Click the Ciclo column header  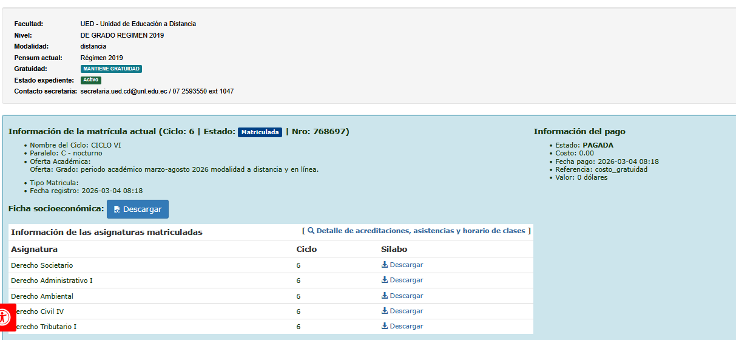[306, 249]
